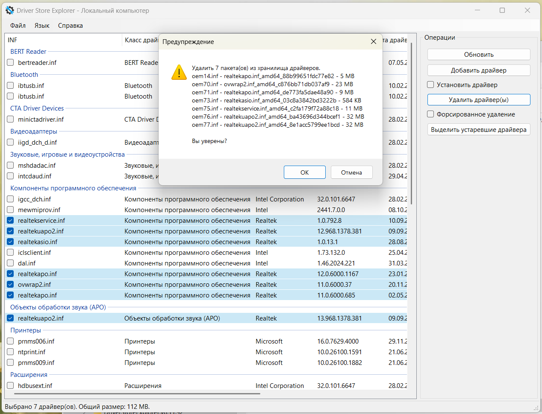
Task: Select Объекты обработки звука (APO) group header
Action: [58, 307]
